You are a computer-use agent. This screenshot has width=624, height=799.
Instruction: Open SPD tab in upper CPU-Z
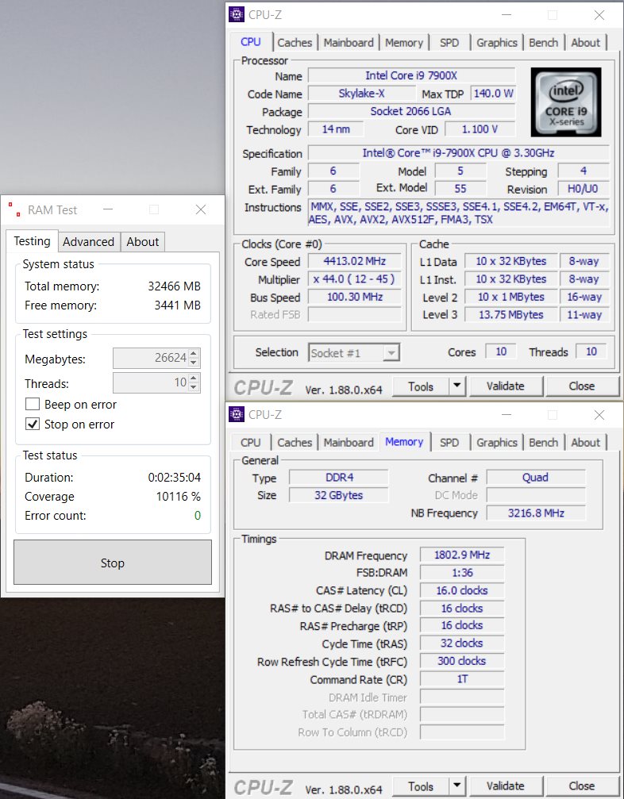449,43
